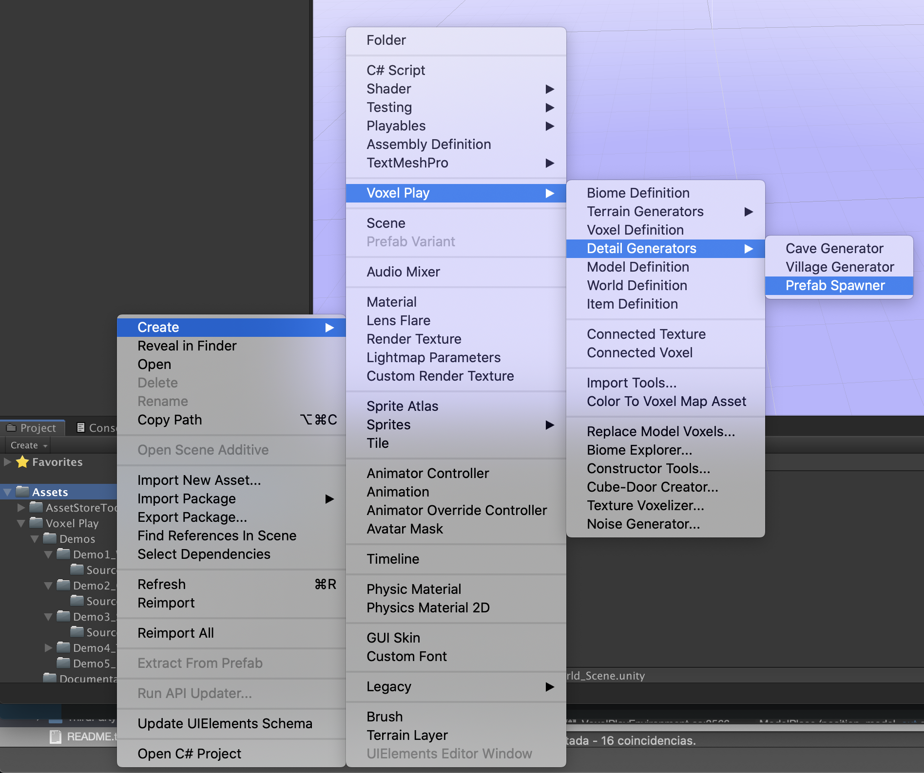Open the Create dropdown in Project panel
The image size is (924, 773).
click(28, 445)
